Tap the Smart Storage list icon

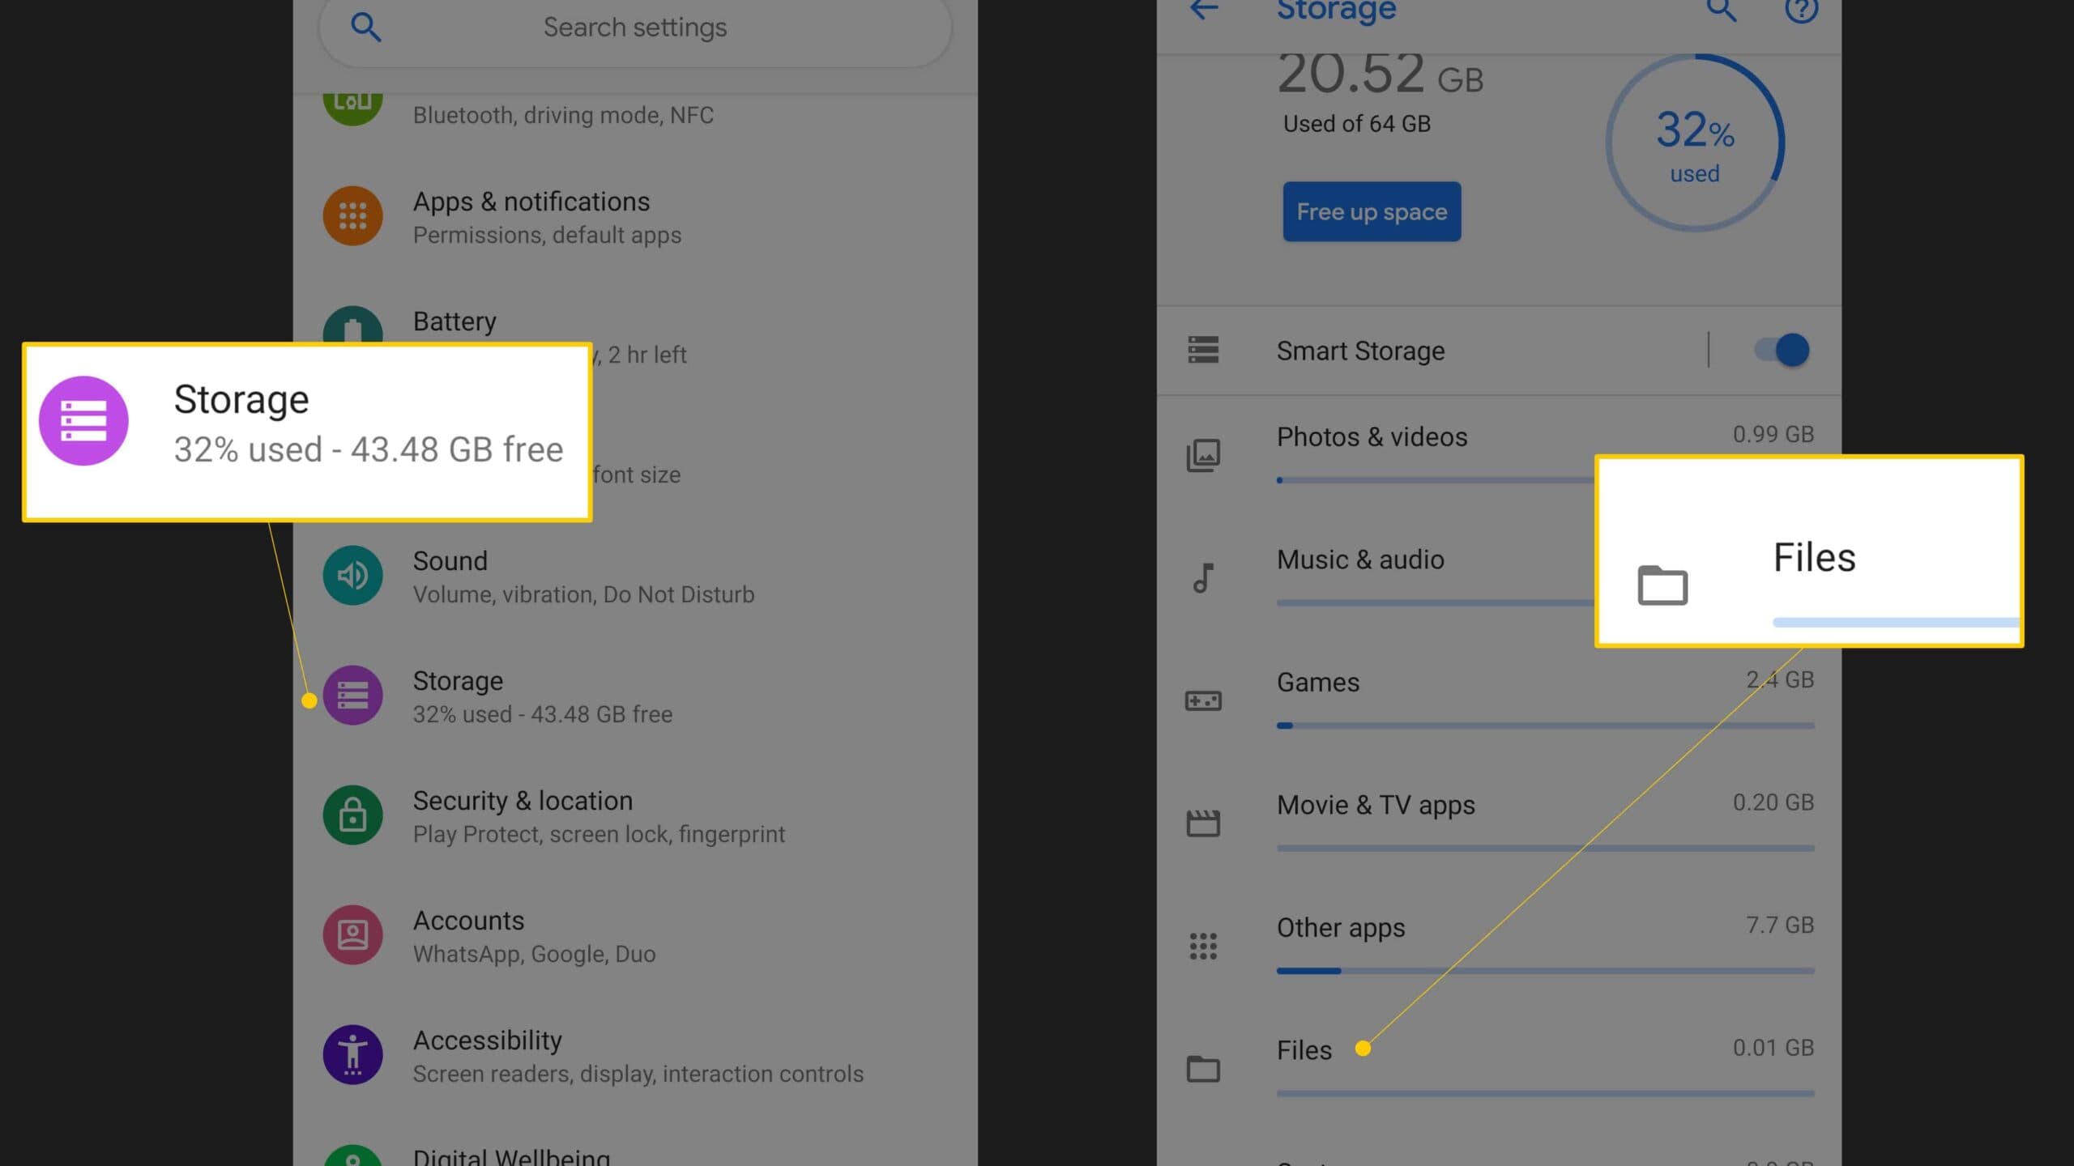pyautogui.click(x=1203, y=350)
